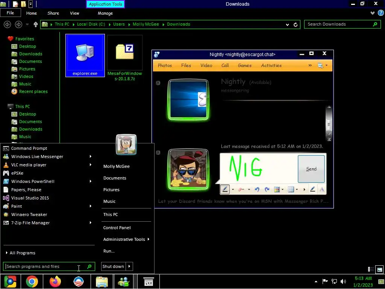Screen dimensions: 385x289
Task: Open All Programs in Start menu
Action: [x=20, y=253]
